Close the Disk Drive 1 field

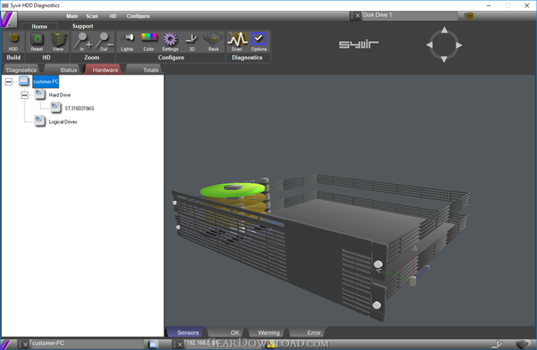[x=357, y=15]
